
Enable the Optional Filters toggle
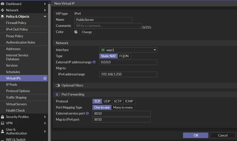[58, 86]
